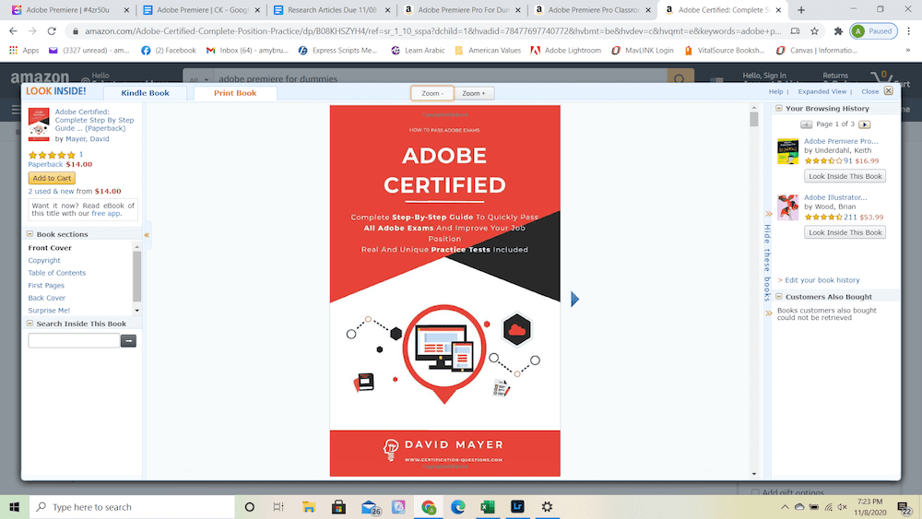Add the book to cart
The width and height of the screenshot is (922, 519).
(52, 178)
